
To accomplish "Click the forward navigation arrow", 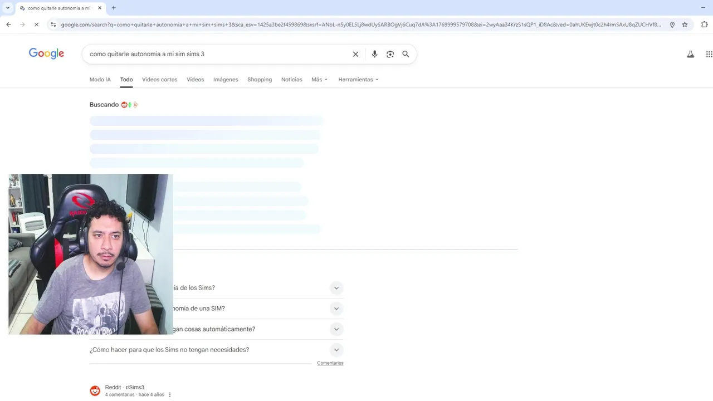I will (22, 25).
